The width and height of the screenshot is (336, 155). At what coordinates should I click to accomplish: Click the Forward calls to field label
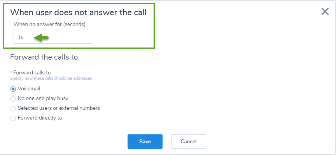point(32,72)
